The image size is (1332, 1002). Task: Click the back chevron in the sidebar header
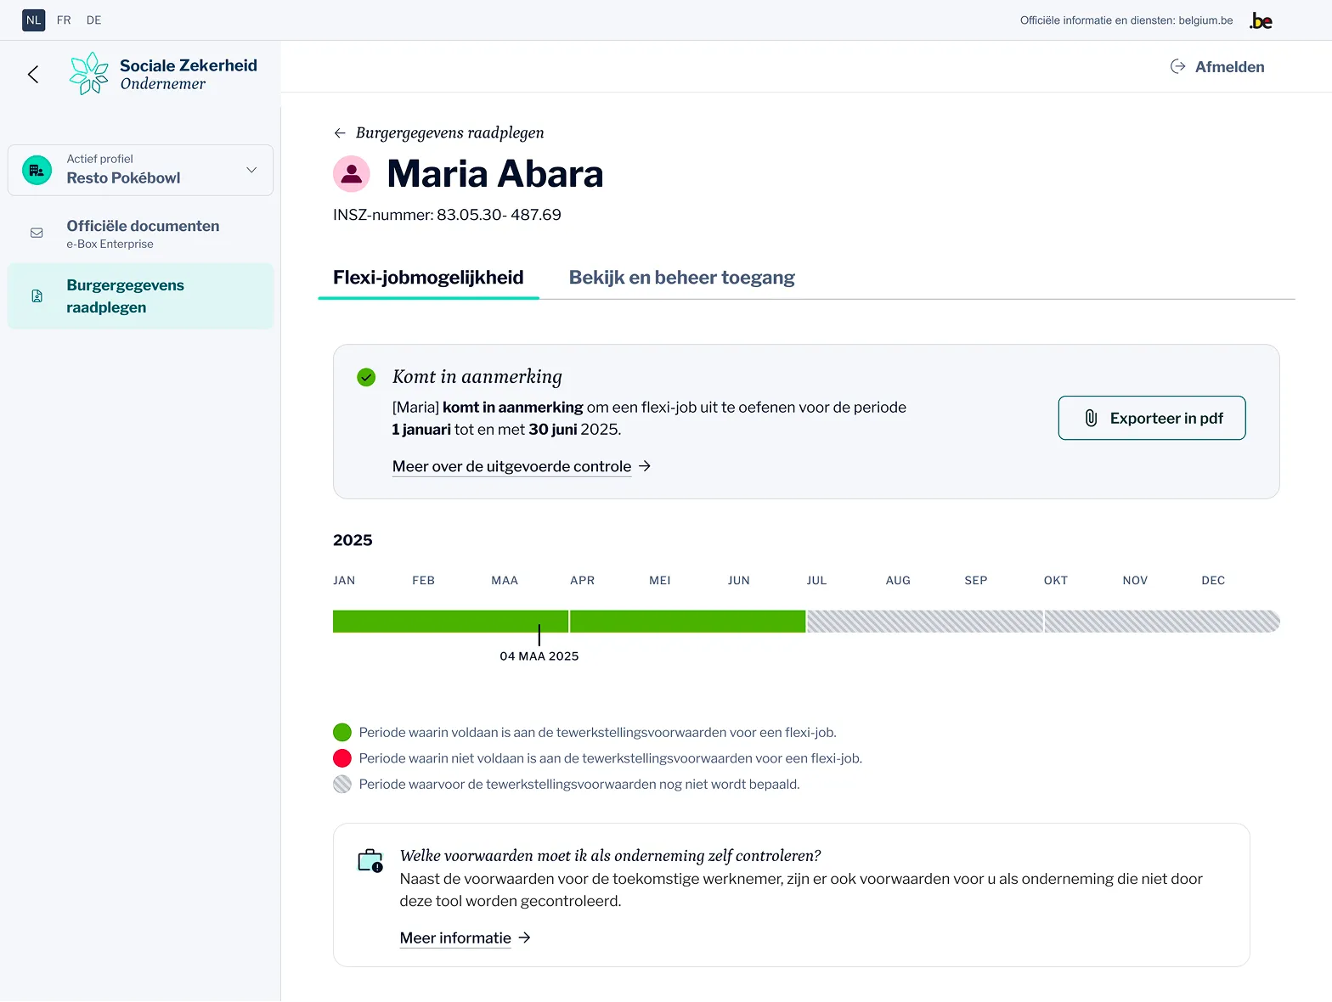tap(33, 75)
